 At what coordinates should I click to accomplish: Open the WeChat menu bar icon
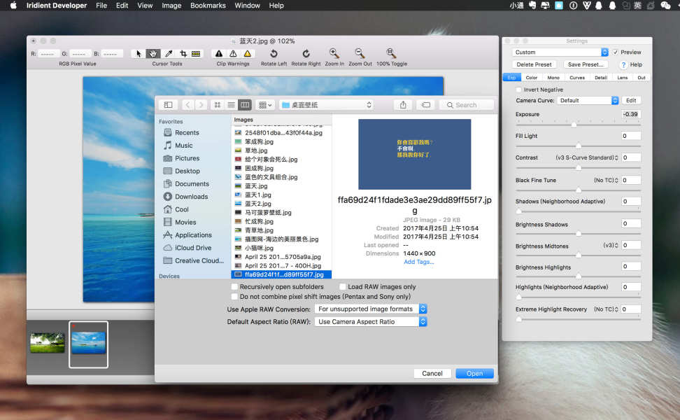(665, 5)
